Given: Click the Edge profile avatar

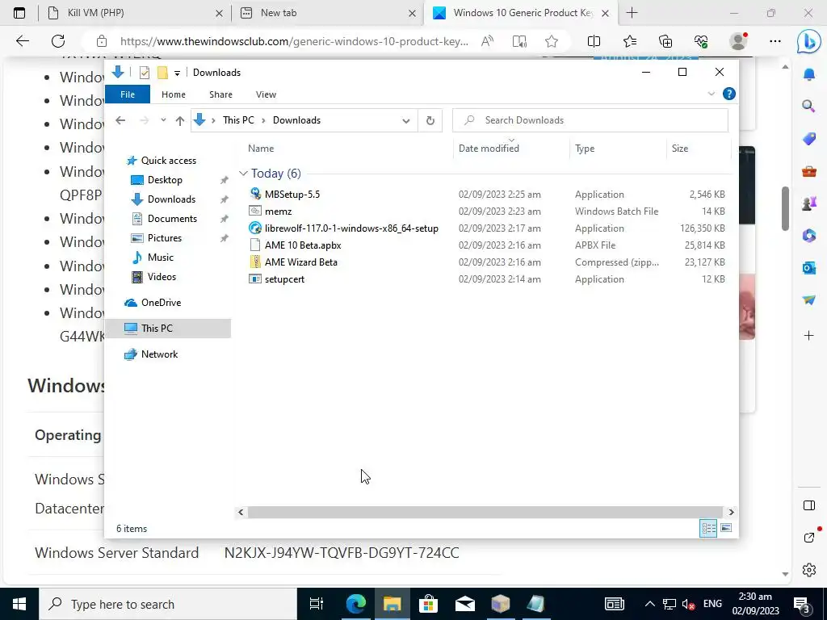Looking at the screenshot, I should [738, 41].
